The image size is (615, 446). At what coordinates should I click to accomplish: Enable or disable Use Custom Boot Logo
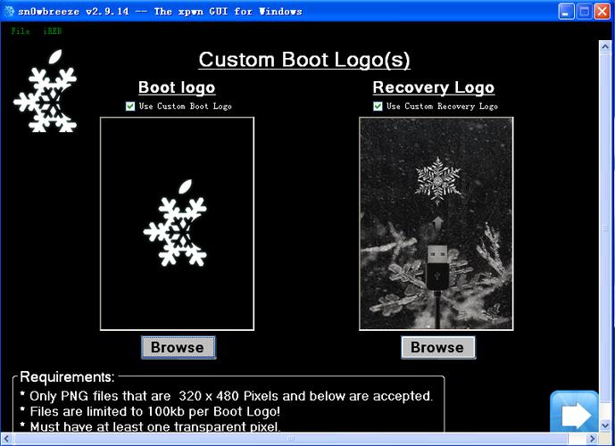point(130,106)
